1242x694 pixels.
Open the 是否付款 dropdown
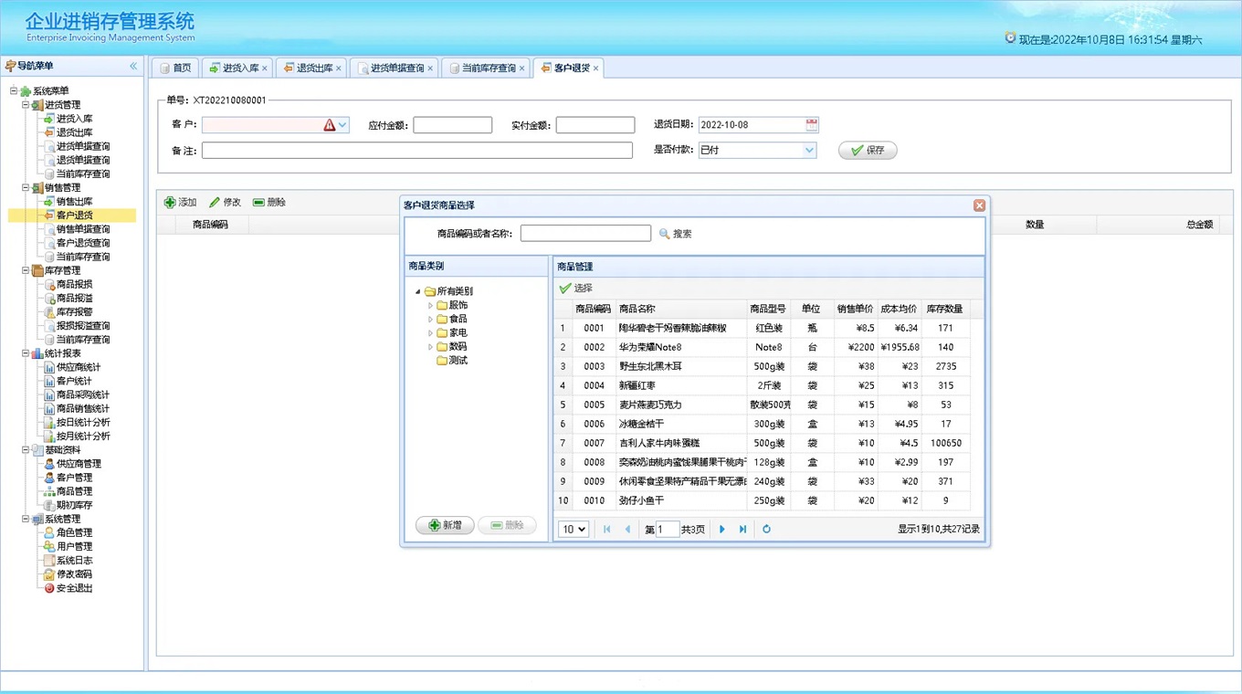tap(809, 150)
